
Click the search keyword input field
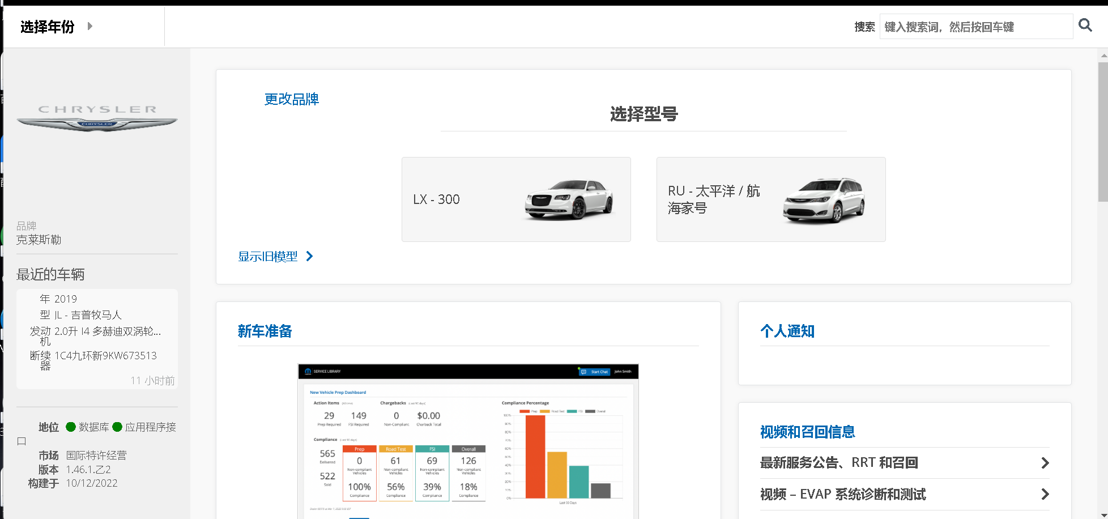[x=975, y=27]
